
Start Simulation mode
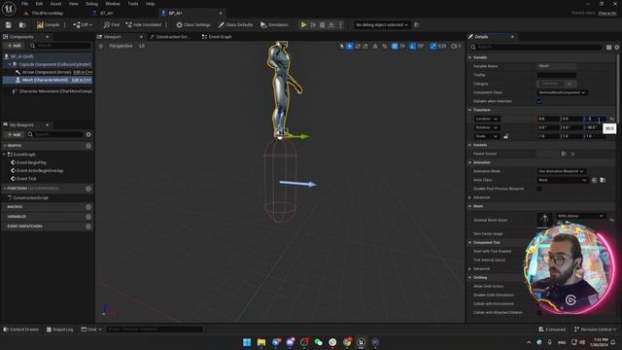coord(274,25)
